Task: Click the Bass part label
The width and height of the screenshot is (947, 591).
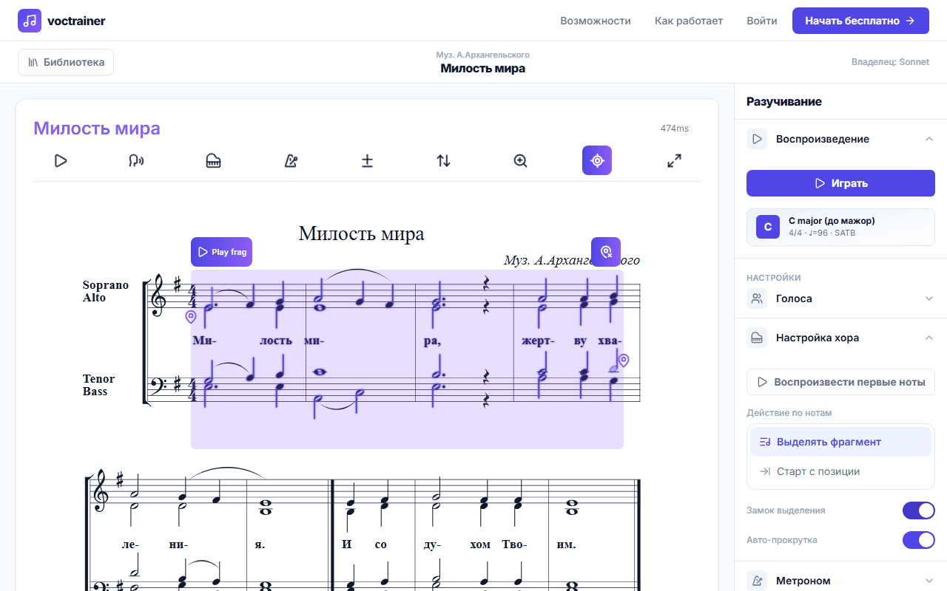Action: pyautogui.click(x=95, y=392)
